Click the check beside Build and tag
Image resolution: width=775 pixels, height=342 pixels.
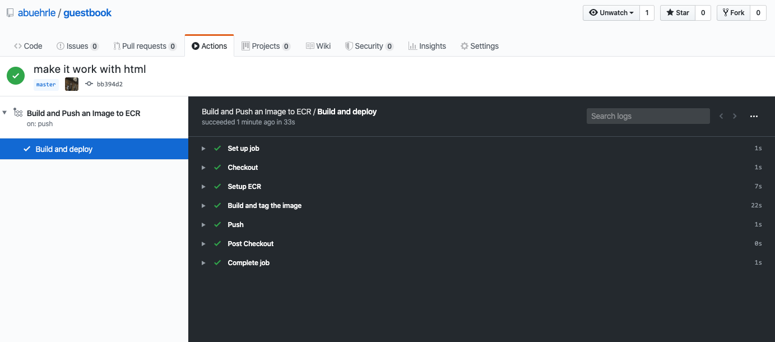217,206
